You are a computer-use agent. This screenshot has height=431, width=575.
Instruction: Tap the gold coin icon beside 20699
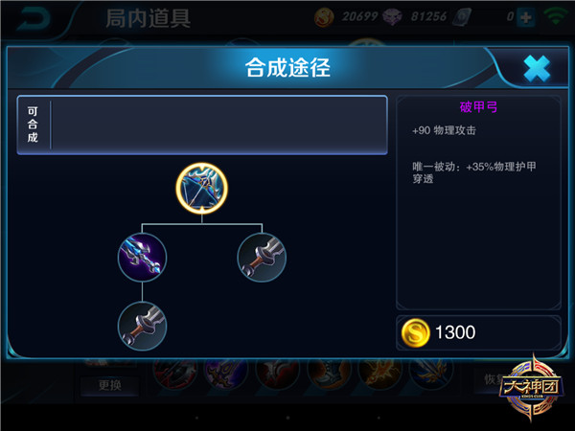[324, 17]
